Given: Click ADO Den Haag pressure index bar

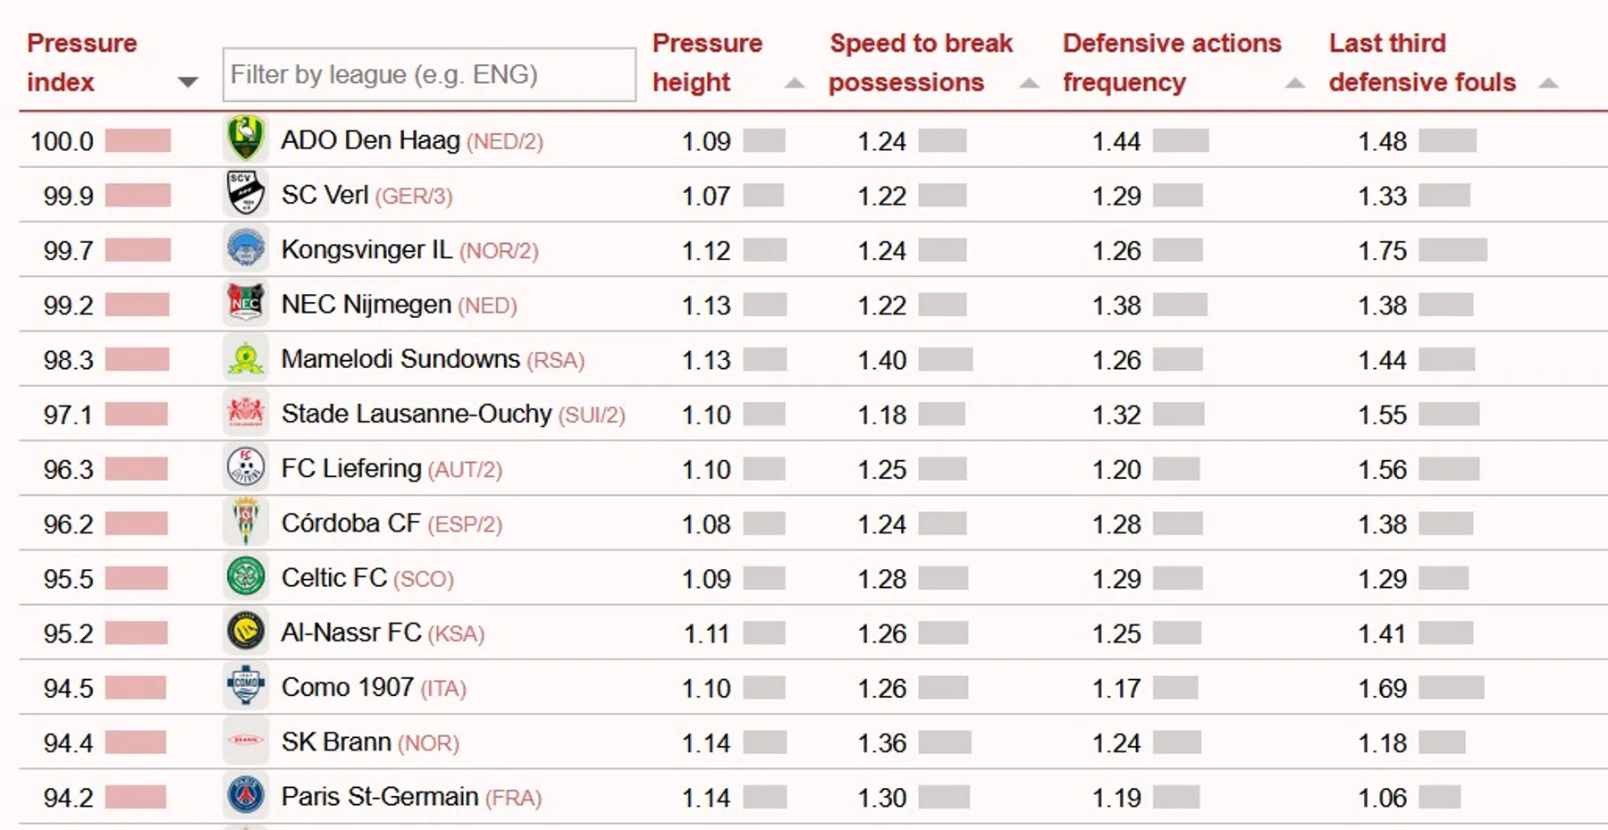Looking at the screenshot, I should pyautogui.click(x=138, y=140).
